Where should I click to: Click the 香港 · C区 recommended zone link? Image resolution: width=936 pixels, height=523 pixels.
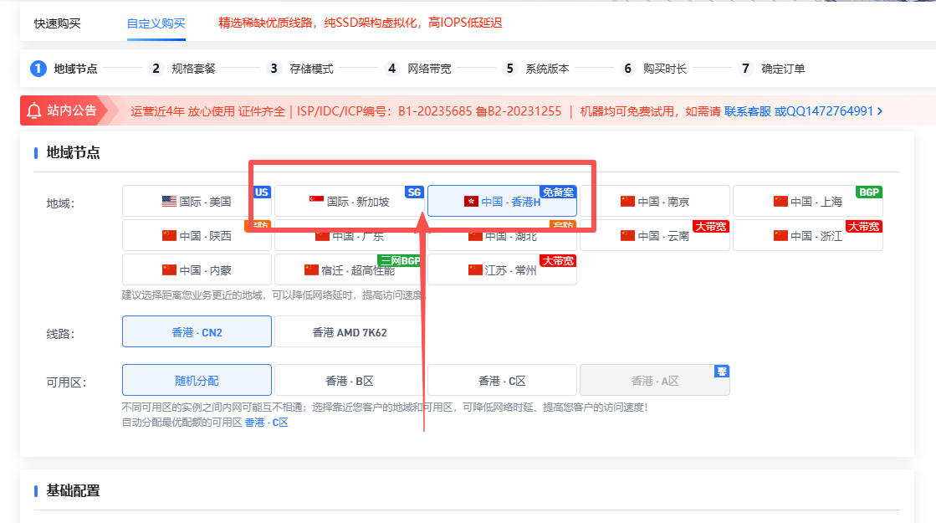tap(266, 423)
